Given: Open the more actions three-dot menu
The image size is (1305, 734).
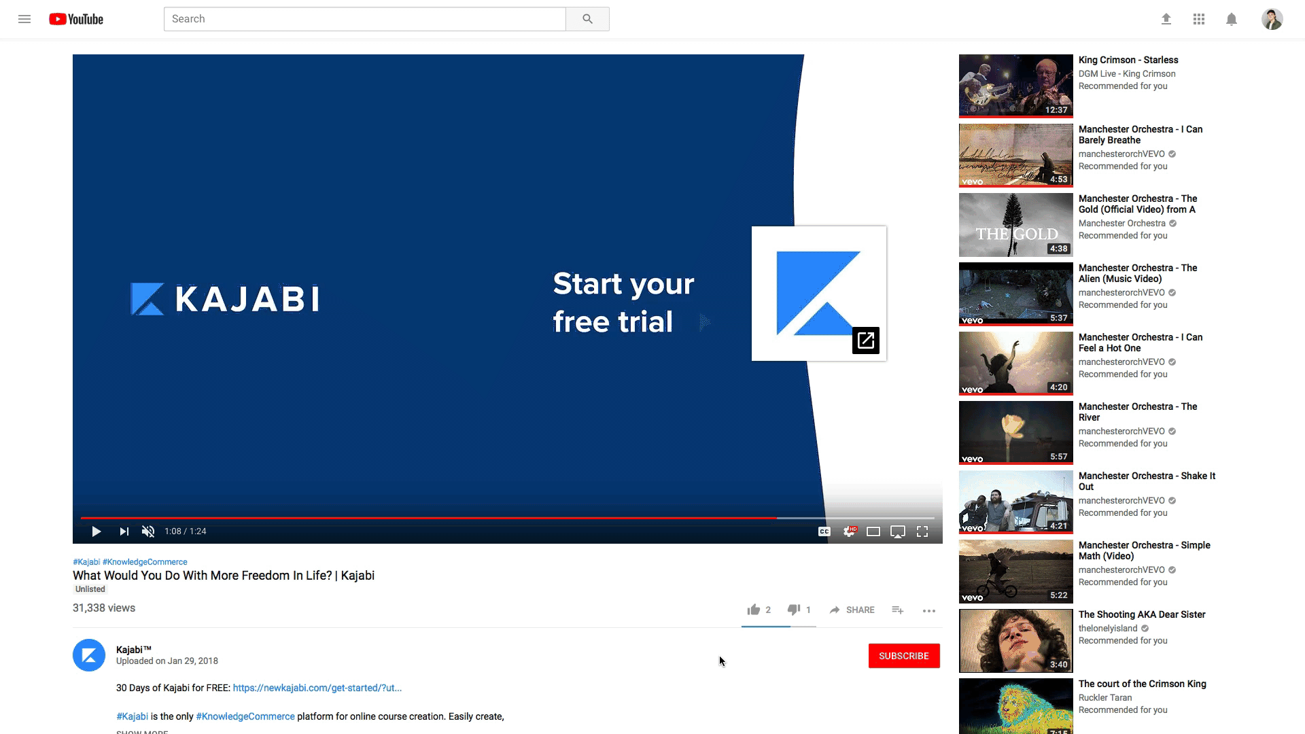Looking at the screenshot, I should (x=929, y=610).
